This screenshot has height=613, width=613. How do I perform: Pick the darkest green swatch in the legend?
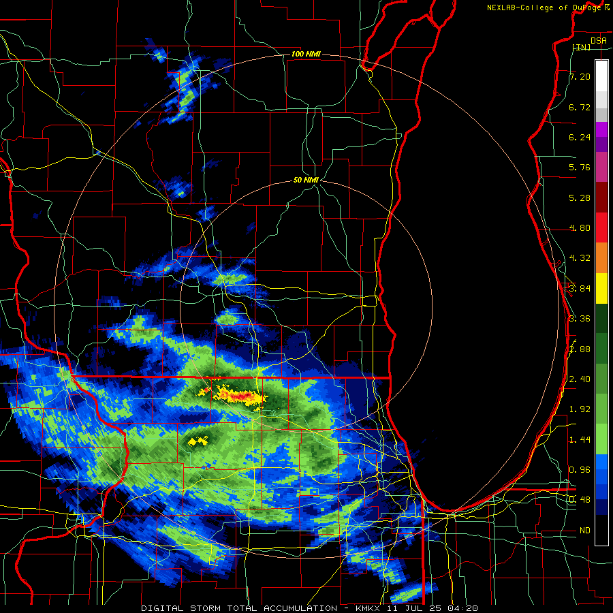pyautogui.click(x=601, y=319)
